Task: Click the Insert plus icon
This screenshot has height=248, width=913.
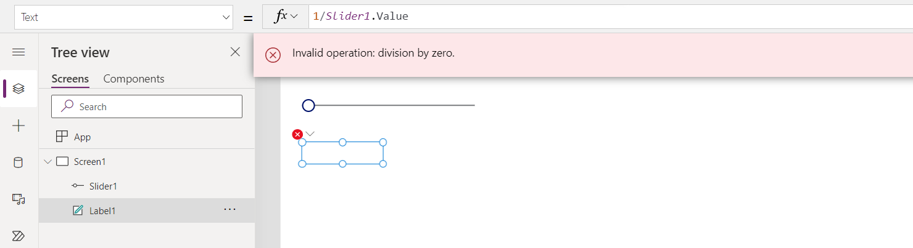Action: [x=19, y=126]
